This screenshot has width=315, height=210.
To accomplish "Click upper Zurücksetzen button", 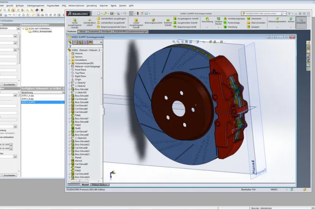I will (x=9, y=85).
